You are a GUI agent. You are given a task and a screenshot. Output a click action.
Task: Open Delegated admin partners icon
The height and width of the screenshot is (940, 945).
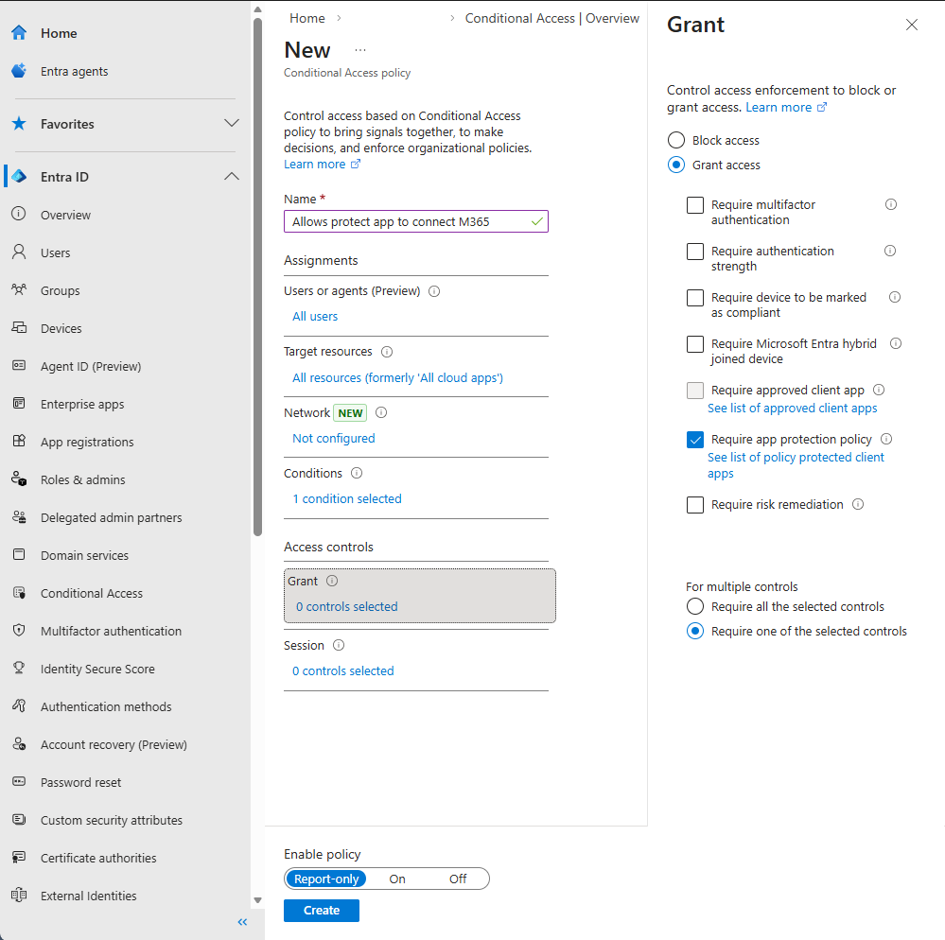point(19,517)
